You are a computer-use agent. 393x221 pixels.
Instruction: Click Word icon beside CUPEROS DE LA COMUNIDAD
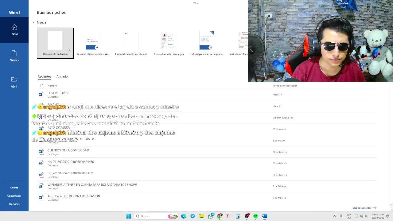[41, 152]
